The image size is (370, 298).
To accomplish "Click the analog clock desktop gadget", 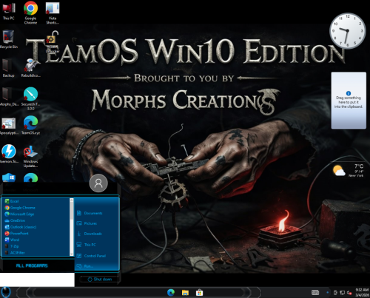I will pyautogui.click(x=347, y=30).
